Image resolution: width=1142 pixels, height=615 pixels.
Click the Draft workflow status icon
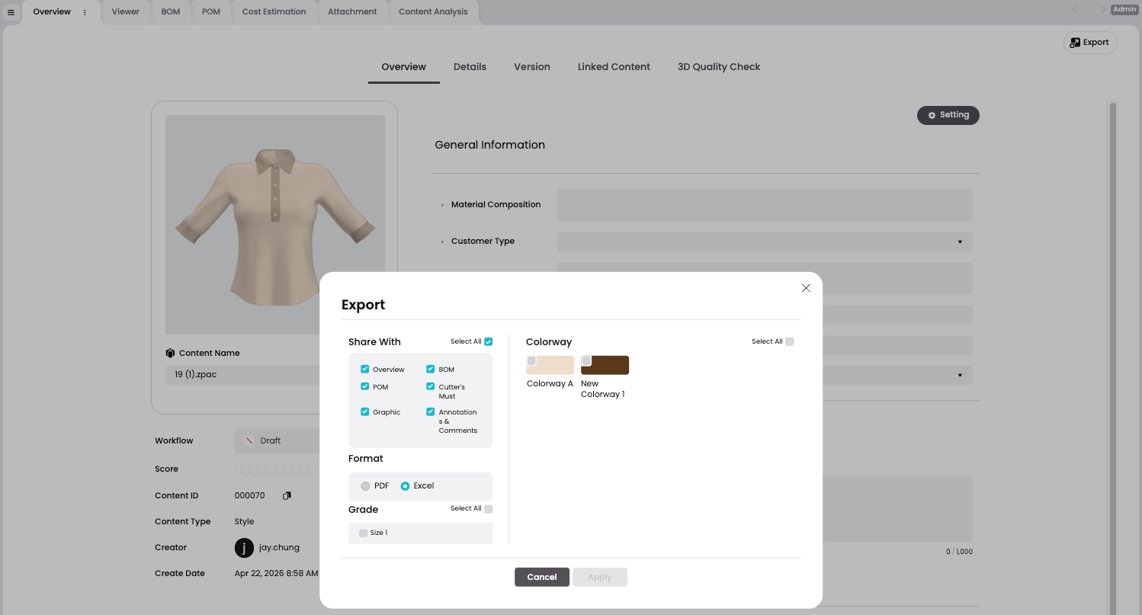pyautogui.click(x=249, y=440)
